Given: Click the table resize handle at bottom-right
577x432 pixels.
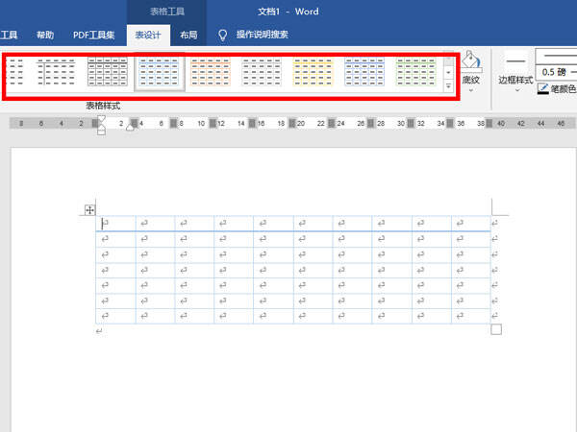Looking at the screenshot, I should click(x=496, y=329).
